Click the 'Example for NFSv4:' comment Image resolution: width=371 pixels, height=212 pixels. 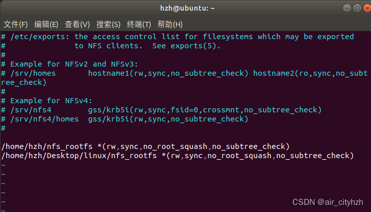[51, 101]
